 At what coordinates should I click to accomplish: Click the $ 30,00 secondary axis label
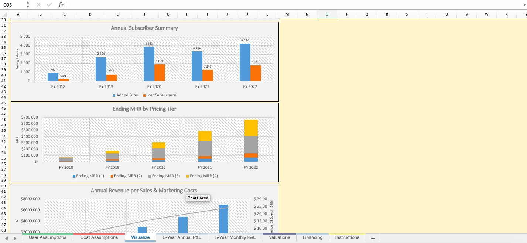tap(260, 199)
